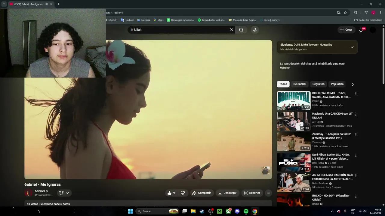Click the YouTube search magnifier button
This screenshot has height=216, width=385.
tap(241, 30)
